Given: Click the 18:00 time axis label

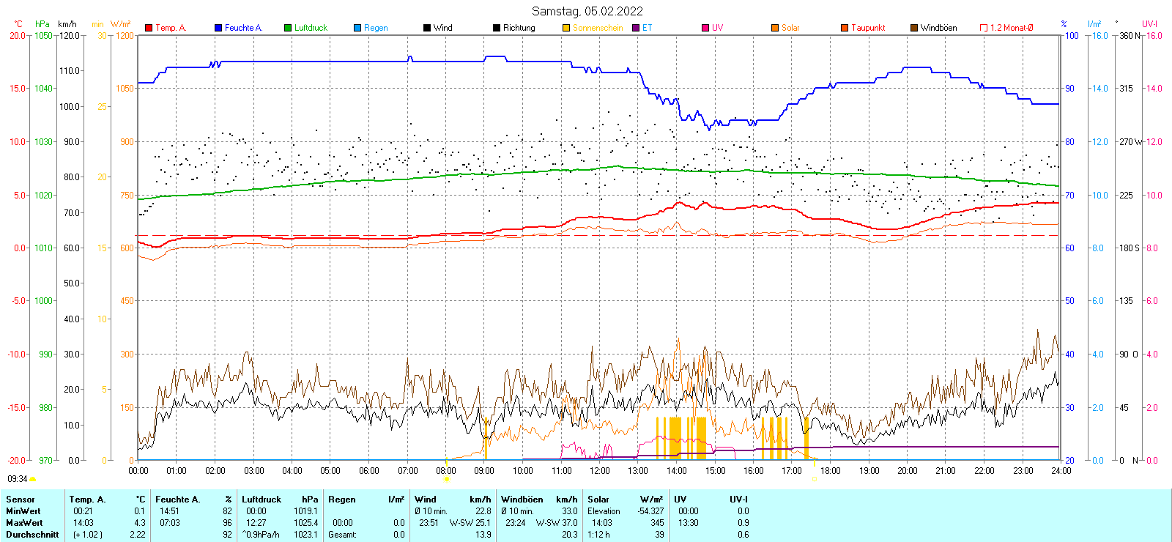Looking at the screenshot, I should 831,471.
